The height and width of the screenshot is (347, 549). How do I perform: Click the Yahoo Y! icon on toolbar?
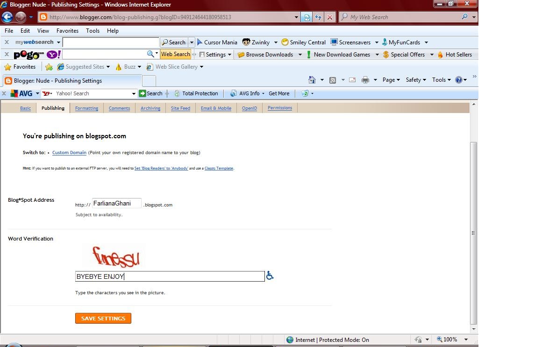[x=54, y=55]
